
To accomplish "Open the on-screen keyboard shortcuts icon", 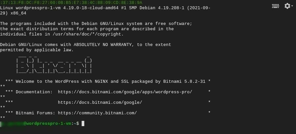I will (276, 6).
